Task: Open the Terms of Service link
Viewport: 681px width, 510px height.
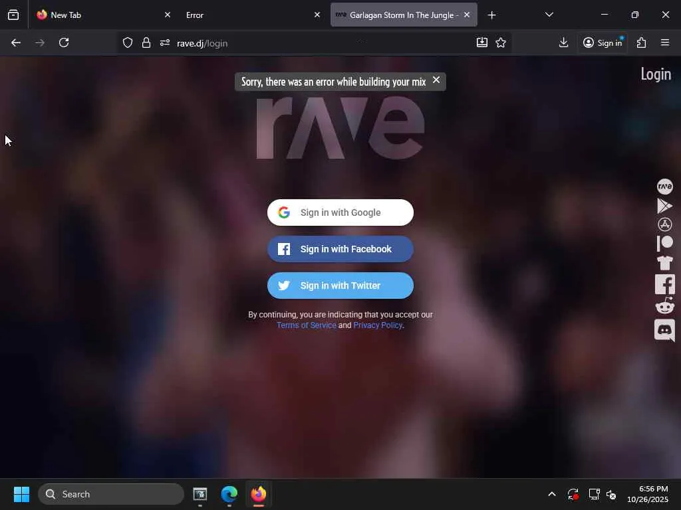Action: tap(306, 325)
